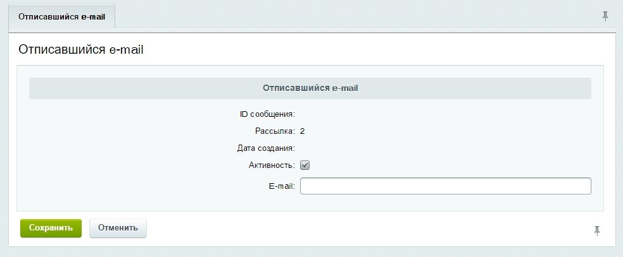Click the gray Отписавшийся e-mail section header
This screenshot has width=623, height=257.
point(310,88)
